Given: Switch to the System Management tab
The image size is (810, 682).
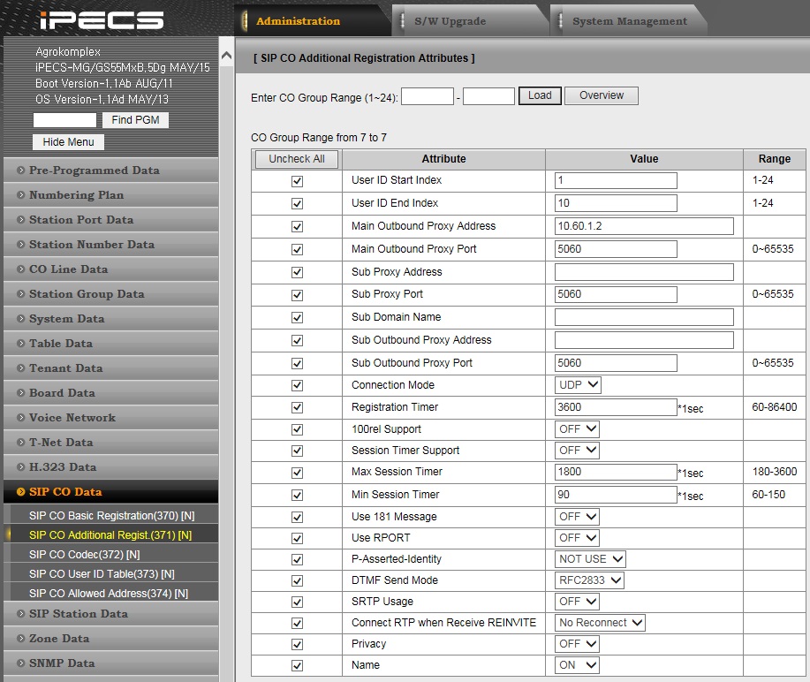Looking at the screenshot, I should pyautogui.click(x=629, y=21).
